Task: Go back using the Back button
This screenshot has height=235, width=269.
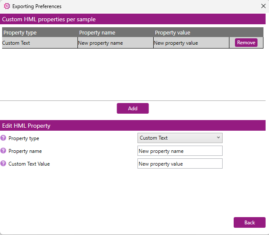Action: 249,223
